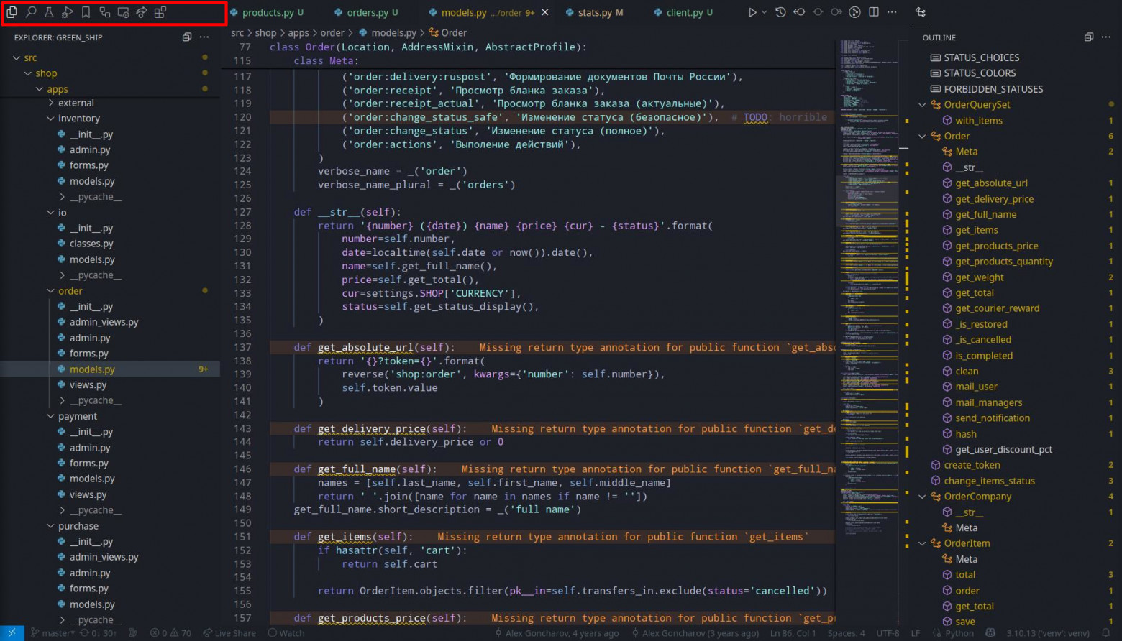Image resolution: width=1122 pixels, height=641 pixels.
Task: Click the local history clock icon
Action: click(x=780, y=12)
